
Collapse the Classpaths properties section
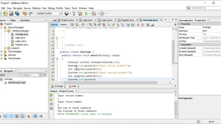[180, 44]
